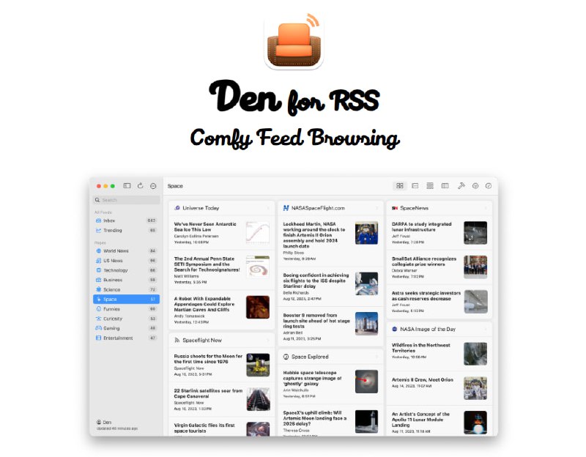This screenshot has width=586, height=457.
Task: Click the Den icon at sidebar bottom
Action: (100, 422)
